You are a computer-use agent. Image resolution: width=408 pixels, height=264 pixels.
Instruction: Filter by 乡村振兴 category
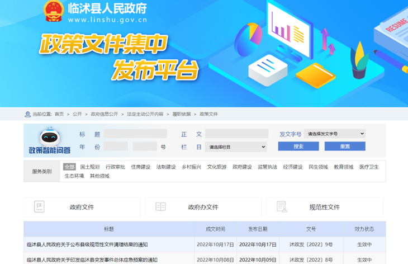[191, 167]
